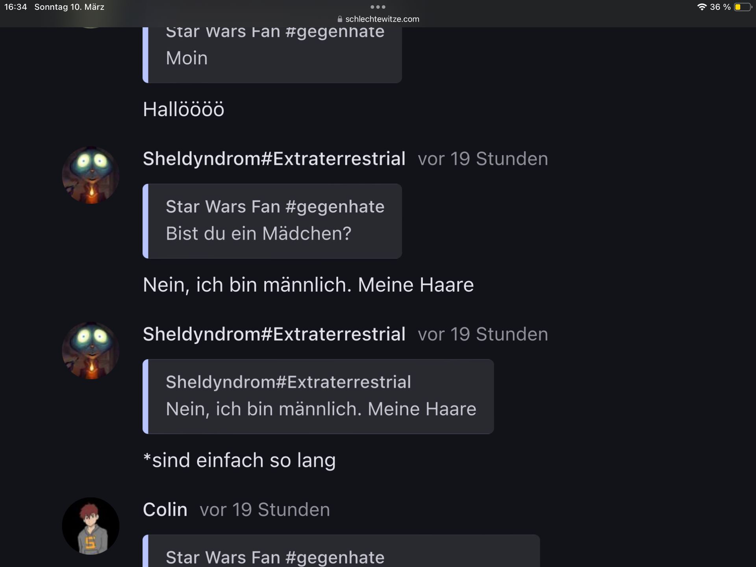Screen dimensions: 756x567
Task: Tap the 'Hallöööö' comment text
Action: pos(183,109)
